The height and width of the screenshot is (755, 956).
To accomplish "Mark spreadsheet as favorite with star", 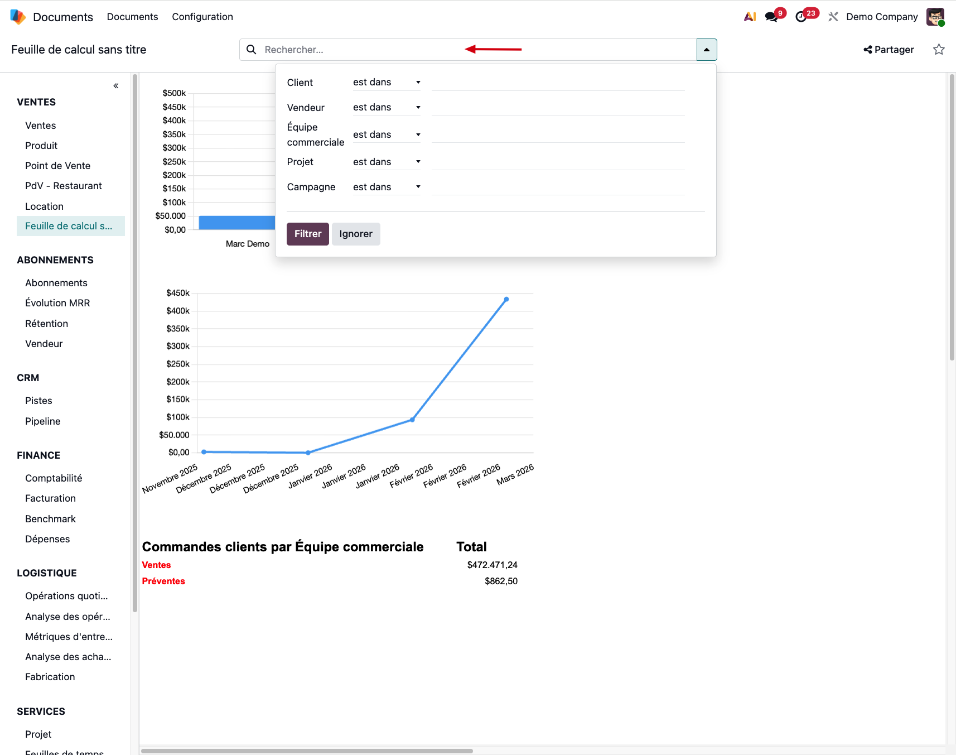I will click(939, 50).
